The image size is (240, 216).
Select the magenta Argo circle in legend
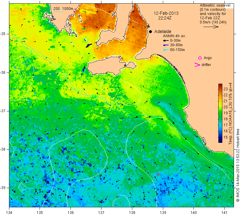(x=200, y=58)
